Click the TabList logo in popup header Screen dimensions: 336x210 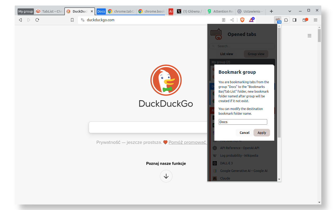[216, 34]
